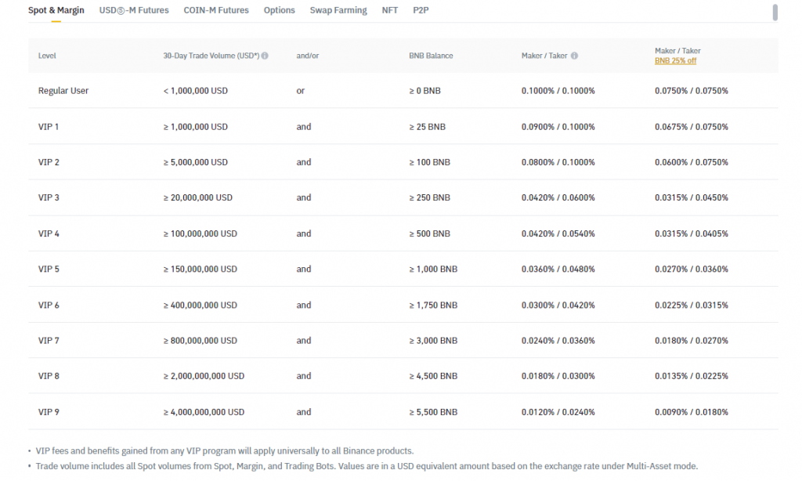Image resolution: width=802 pixels, height=481 pixels.
Task: Click the ≥ 3,000 BNB balance cell
Action: click(432, 341)
